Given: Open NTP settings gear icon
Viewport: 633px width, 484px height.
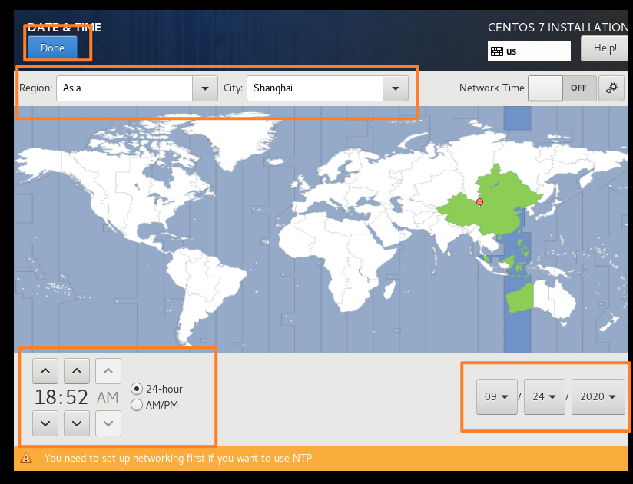Looking at the screenshot, I should 611,88.
